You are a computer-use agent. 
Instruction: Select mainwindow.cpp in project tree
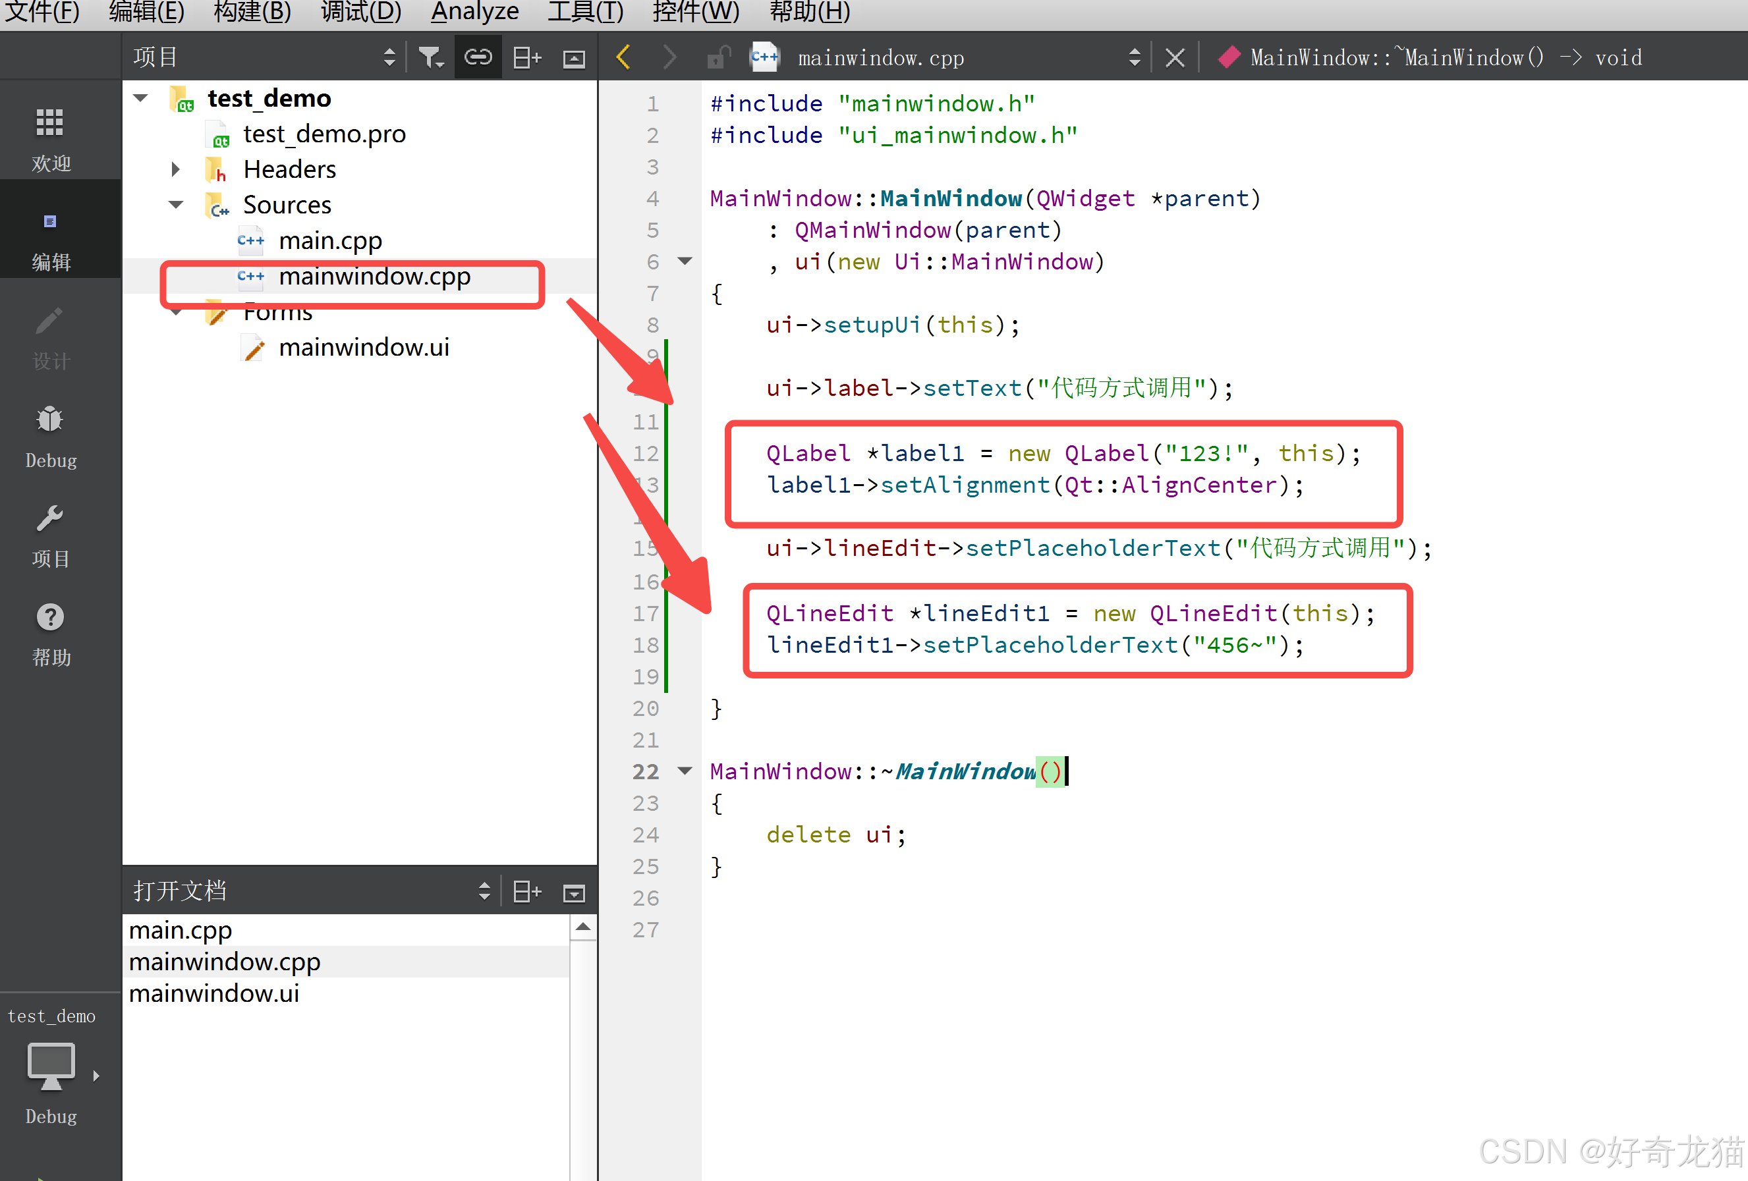pyautogui.click(x=374, y=277)
